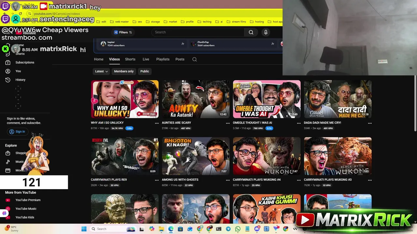Screen dimensions: 417x234
Task: Click the YouTube search magnifier button
Action: (x=251, y=32)
